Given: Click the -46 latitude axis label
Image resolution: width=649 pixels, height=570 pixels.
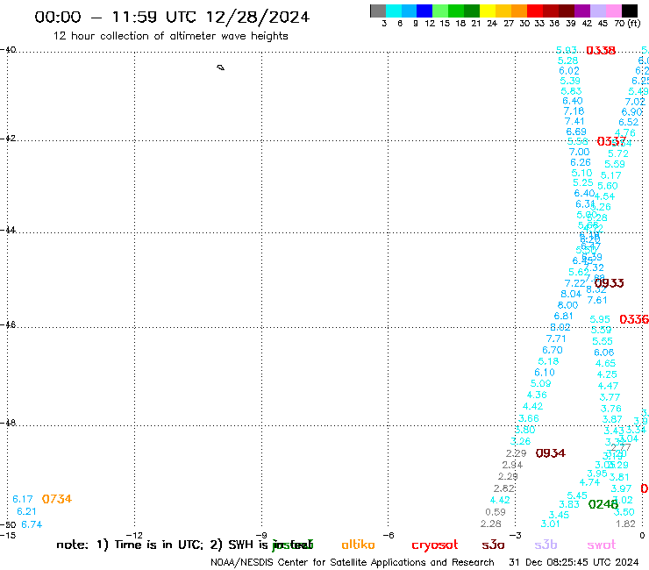Looking at the screenshot, I should [8, 325].
